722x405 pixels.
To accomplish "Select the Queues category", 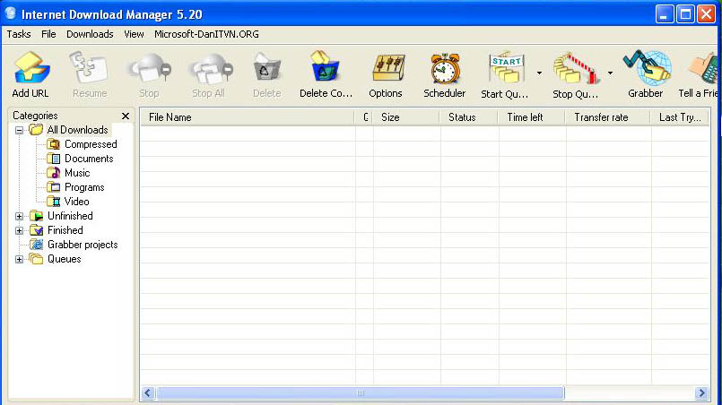I will 65,259.
